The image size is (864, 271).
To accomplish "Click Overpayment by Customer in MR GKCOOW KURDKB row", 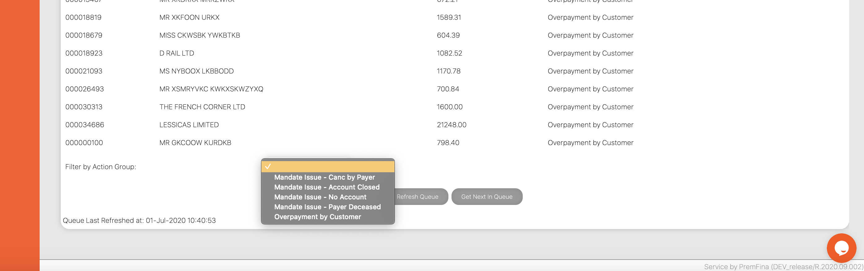I will click(590, 143).
